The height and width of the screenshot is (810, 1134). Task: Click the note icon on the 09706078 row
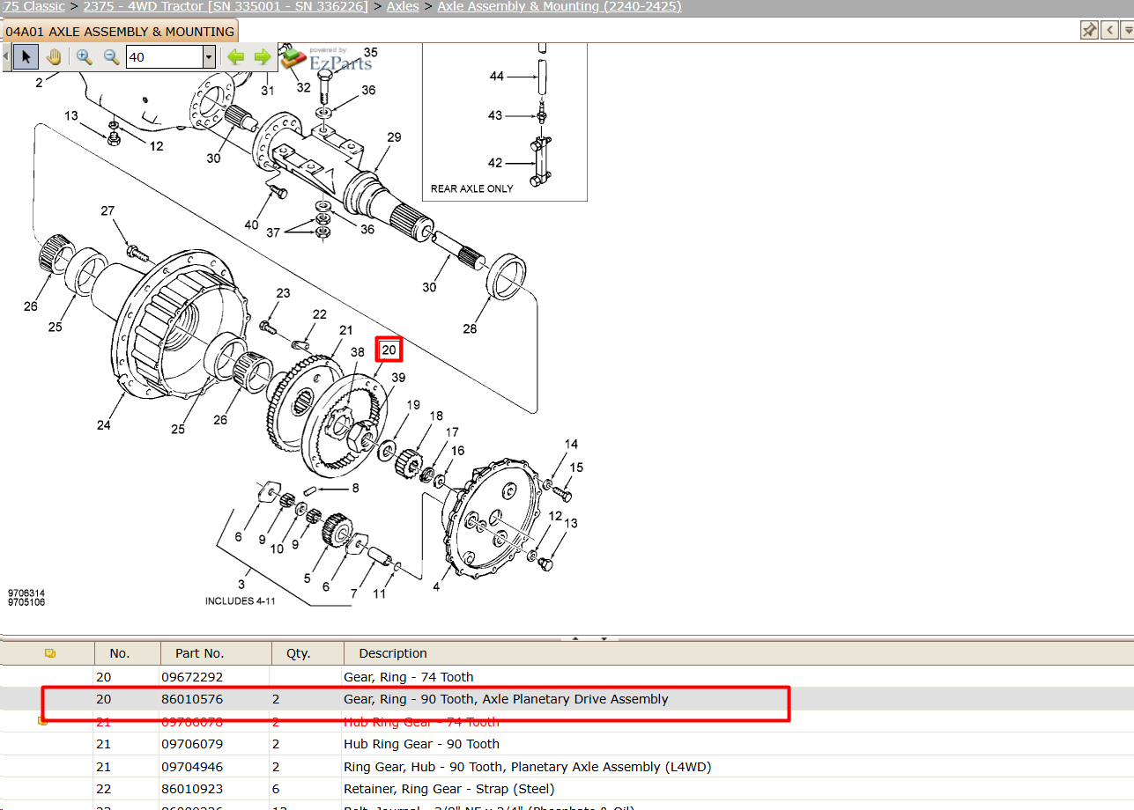tap(41, 722)
